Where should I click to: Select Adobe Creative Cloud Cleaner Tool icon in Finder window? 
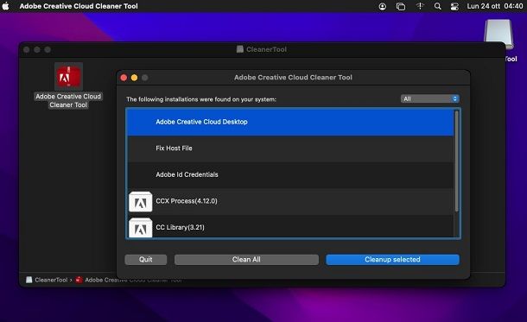[68, 76]
